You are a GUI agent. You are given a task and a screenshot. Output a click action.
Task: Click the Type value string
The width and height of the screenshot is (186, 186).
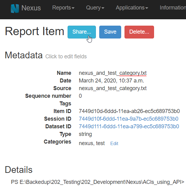(x=85, y=134)
